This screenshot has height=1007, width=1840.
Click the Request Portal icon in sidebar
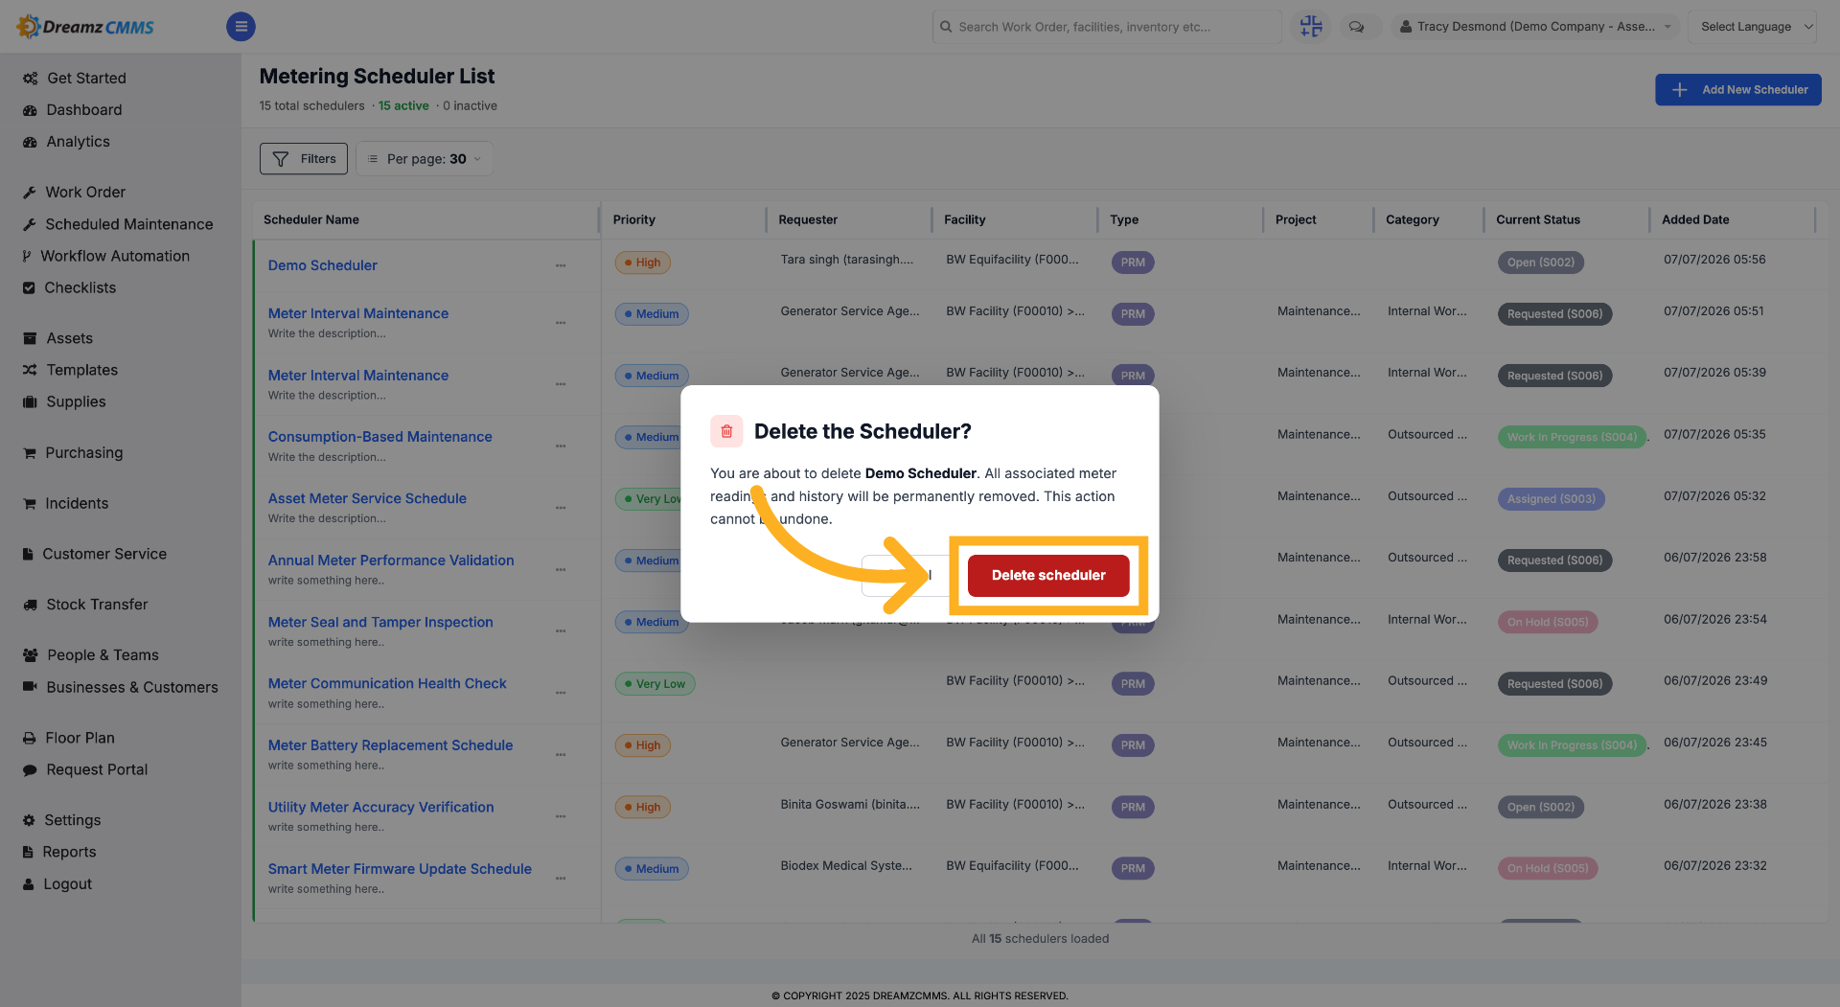tap(30, 769)
